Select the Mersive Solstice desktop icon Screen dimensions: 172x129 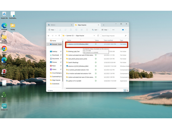4,96
